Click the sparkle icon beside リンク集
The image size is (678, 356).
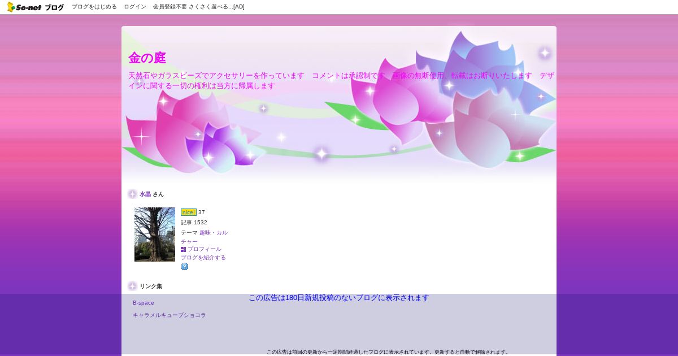(x=132, y=286)
